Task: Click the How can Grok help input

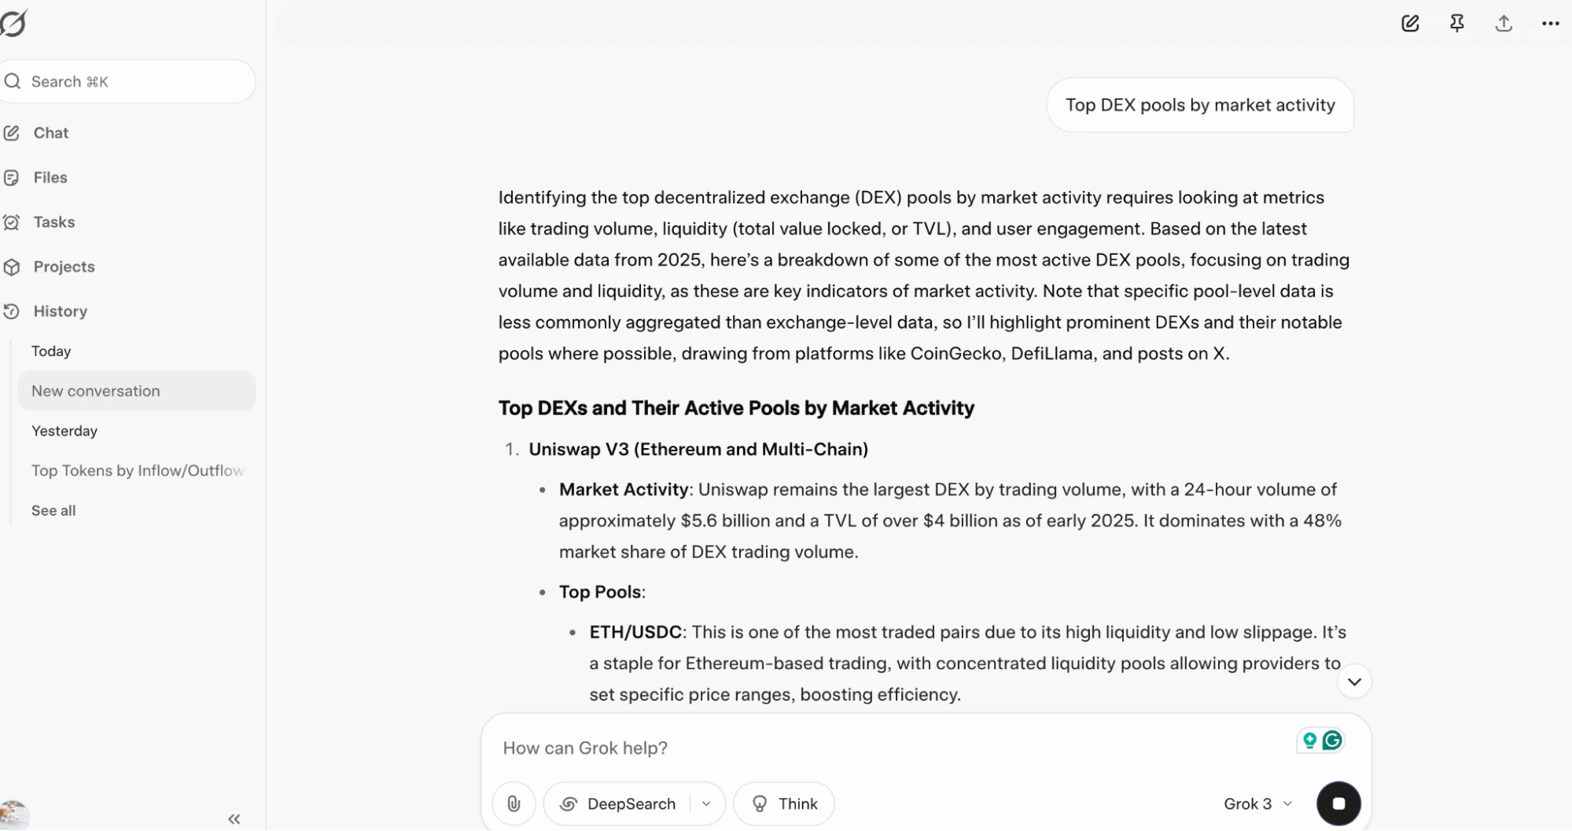Action: [x=896, y=748]
